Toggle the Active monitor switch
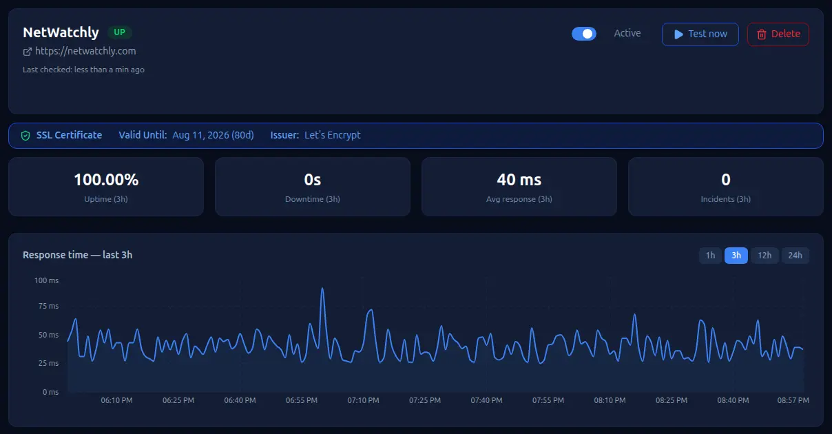832x434 pixels. [584, 34]
